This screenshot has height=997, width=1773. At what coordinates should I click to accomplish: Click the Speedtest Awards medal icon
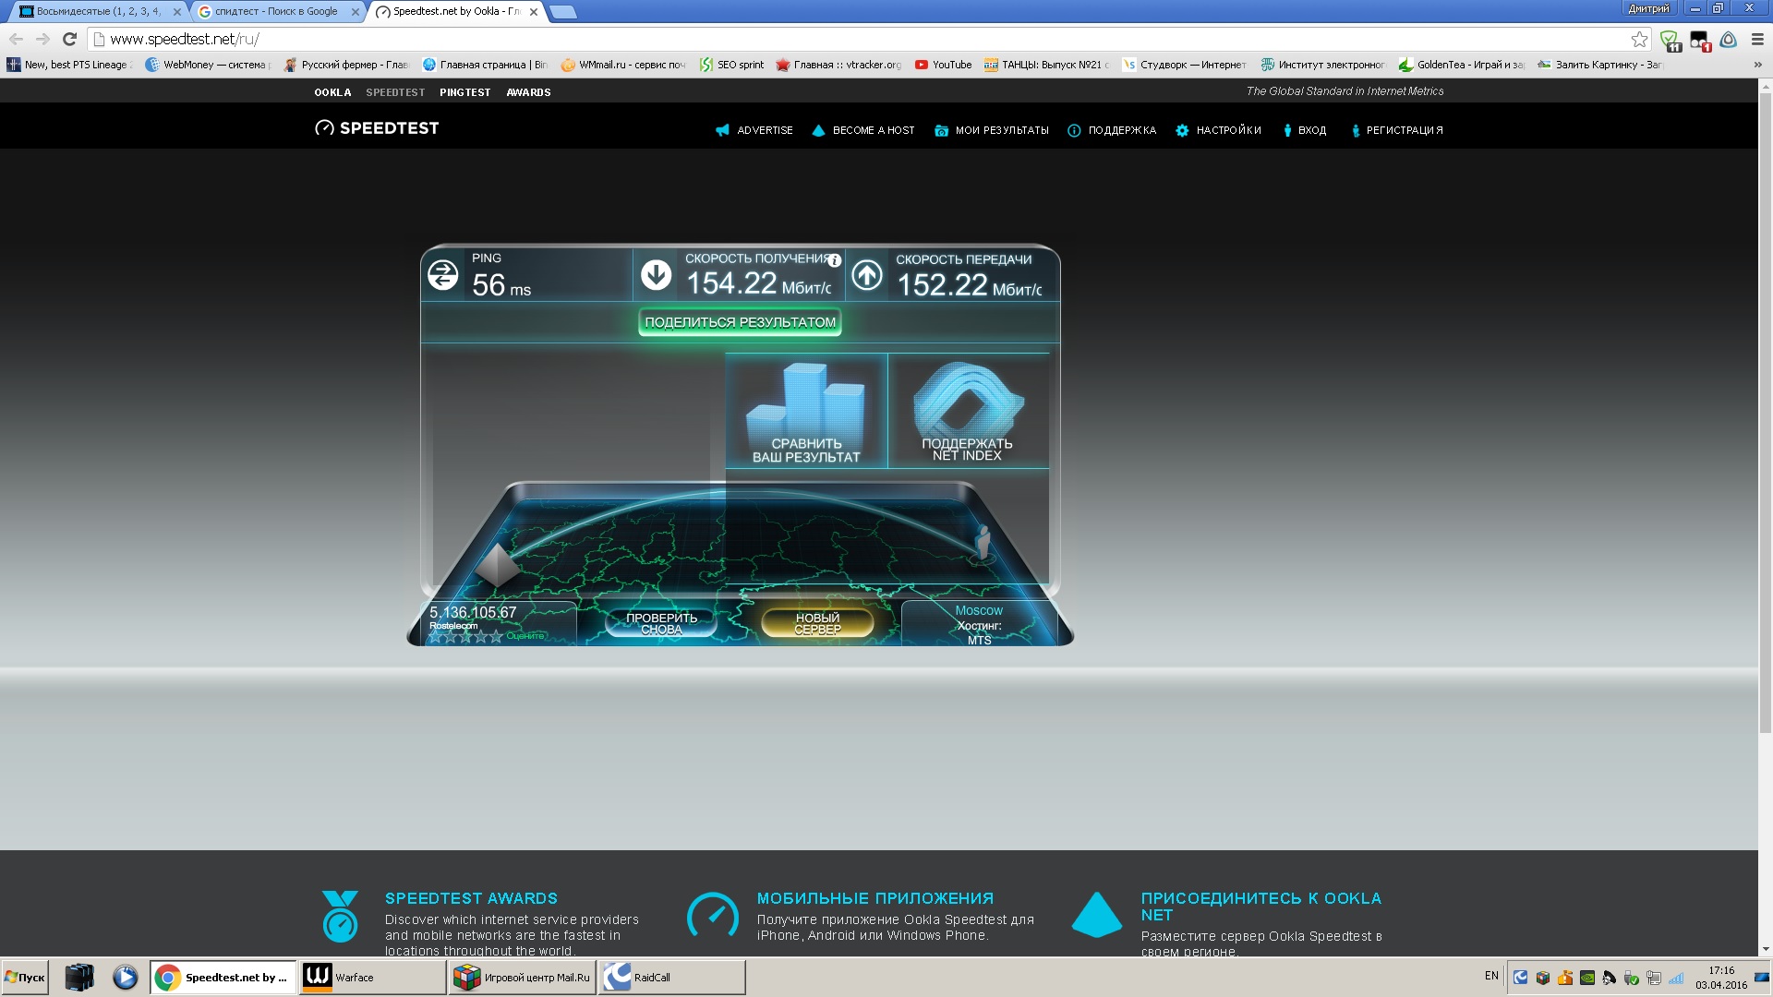(340, 916)
